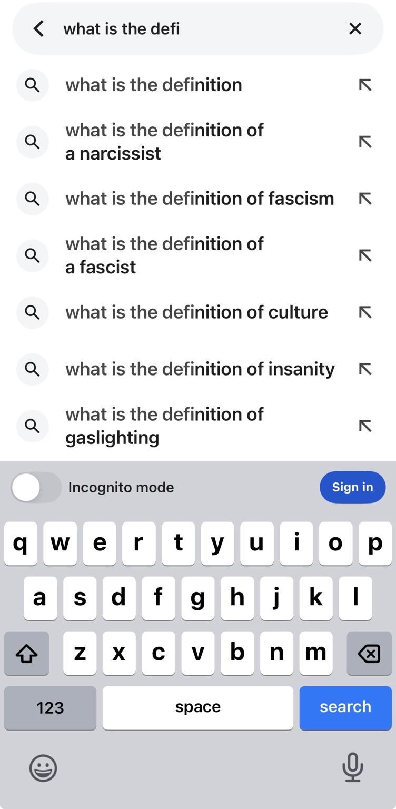This screenshot has height=809, width=396.
Task: Tap the Sign in button
Action: 352,487
